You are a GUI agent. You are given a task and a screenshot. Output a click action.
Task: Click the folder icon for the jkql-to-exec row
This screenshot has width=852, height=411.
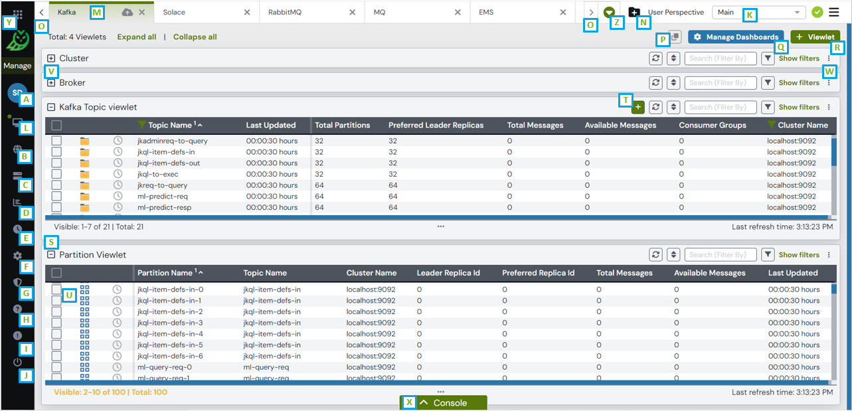click(x=84, y=174)
